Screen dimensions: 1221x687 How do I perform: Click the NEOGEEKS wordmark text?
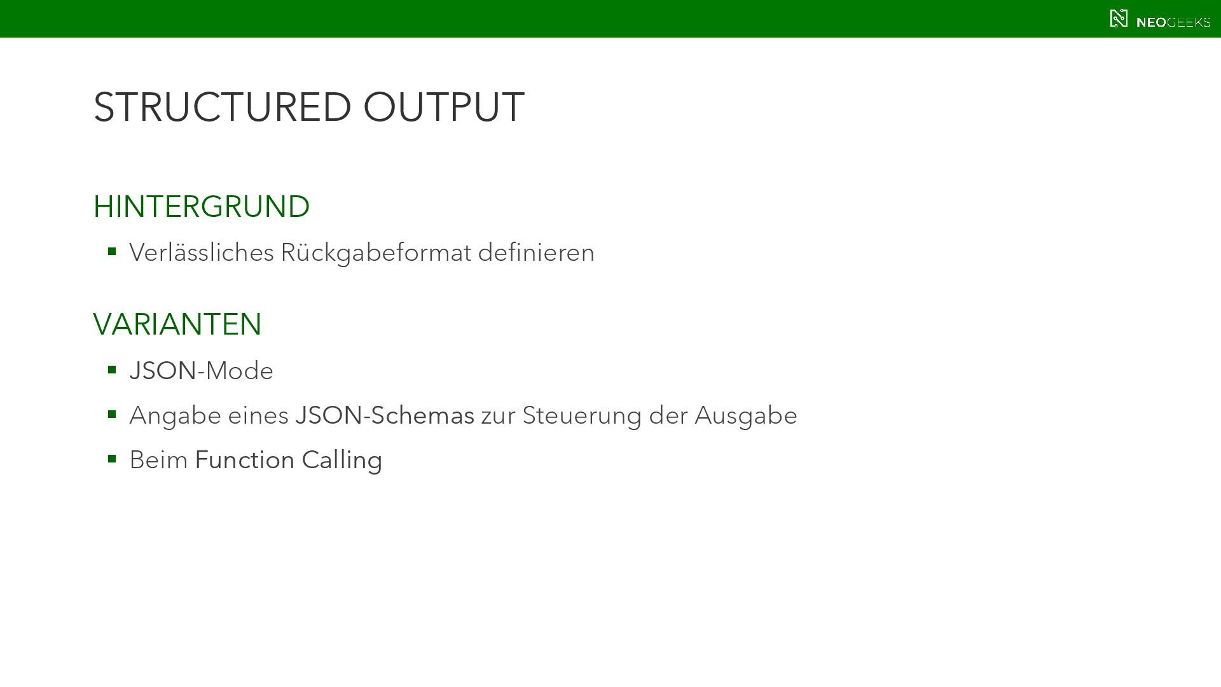pyautogui.click(x=1173, y=22)
